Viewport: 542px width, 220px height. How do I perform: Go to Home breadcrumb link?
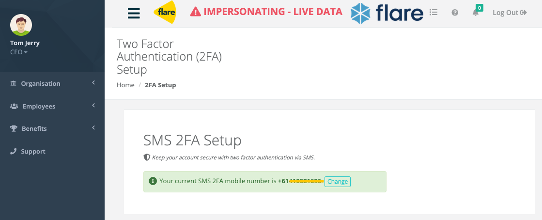point(125,85)
